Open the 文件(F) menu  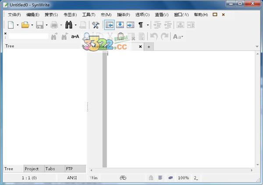tap(14, 15)
